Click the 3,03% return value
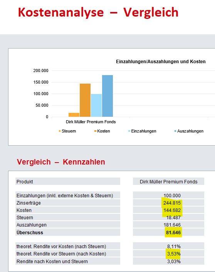Image resolution: width=215 pixels, height=272 pixels. pyautogui.click(x=174, y=262)
